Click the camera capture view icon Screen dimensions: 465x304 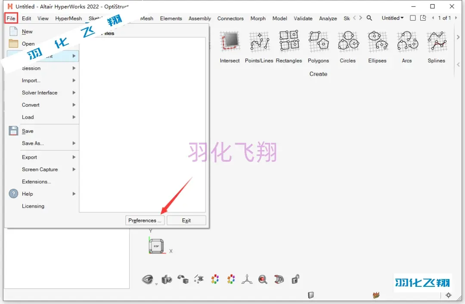pyautogui.click(x=167, y=279)
